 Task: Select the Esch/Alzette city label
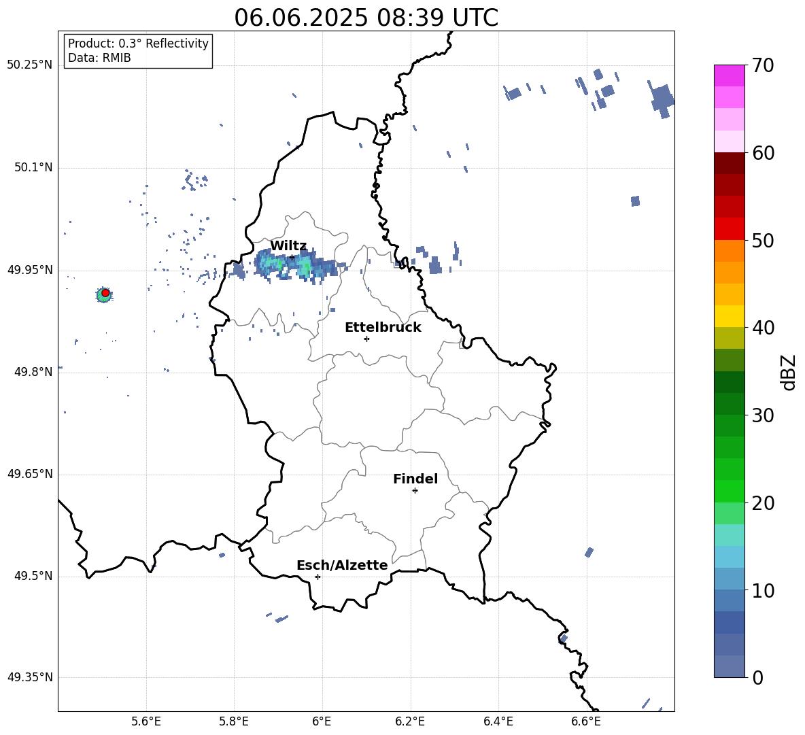[342, 565]
